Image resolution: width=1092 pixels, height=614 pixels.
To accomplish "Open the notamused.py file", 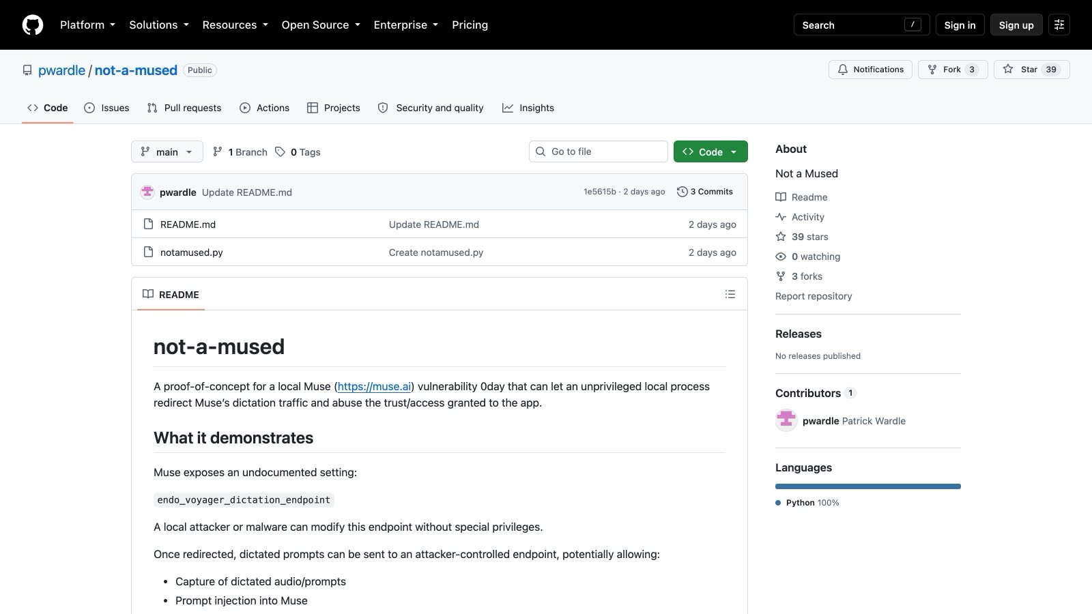I will tap(192, 252).
